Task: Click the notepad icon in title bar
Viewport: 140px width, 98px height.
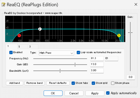Action: tap(3, 5)
